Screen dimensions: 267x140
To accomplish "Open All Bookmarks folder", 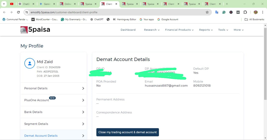I will click(x=255, y=19).
